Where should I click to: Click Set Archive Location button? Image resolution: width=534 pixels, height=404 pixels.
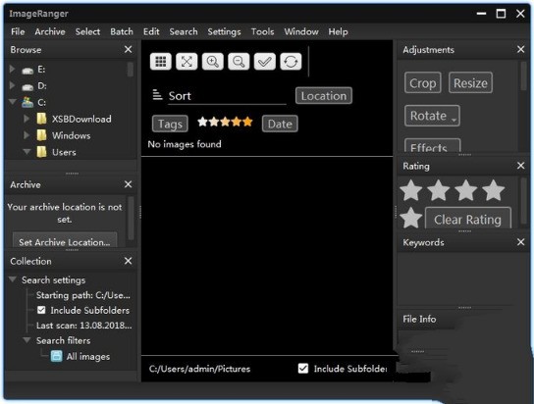[x=65, y=240]
